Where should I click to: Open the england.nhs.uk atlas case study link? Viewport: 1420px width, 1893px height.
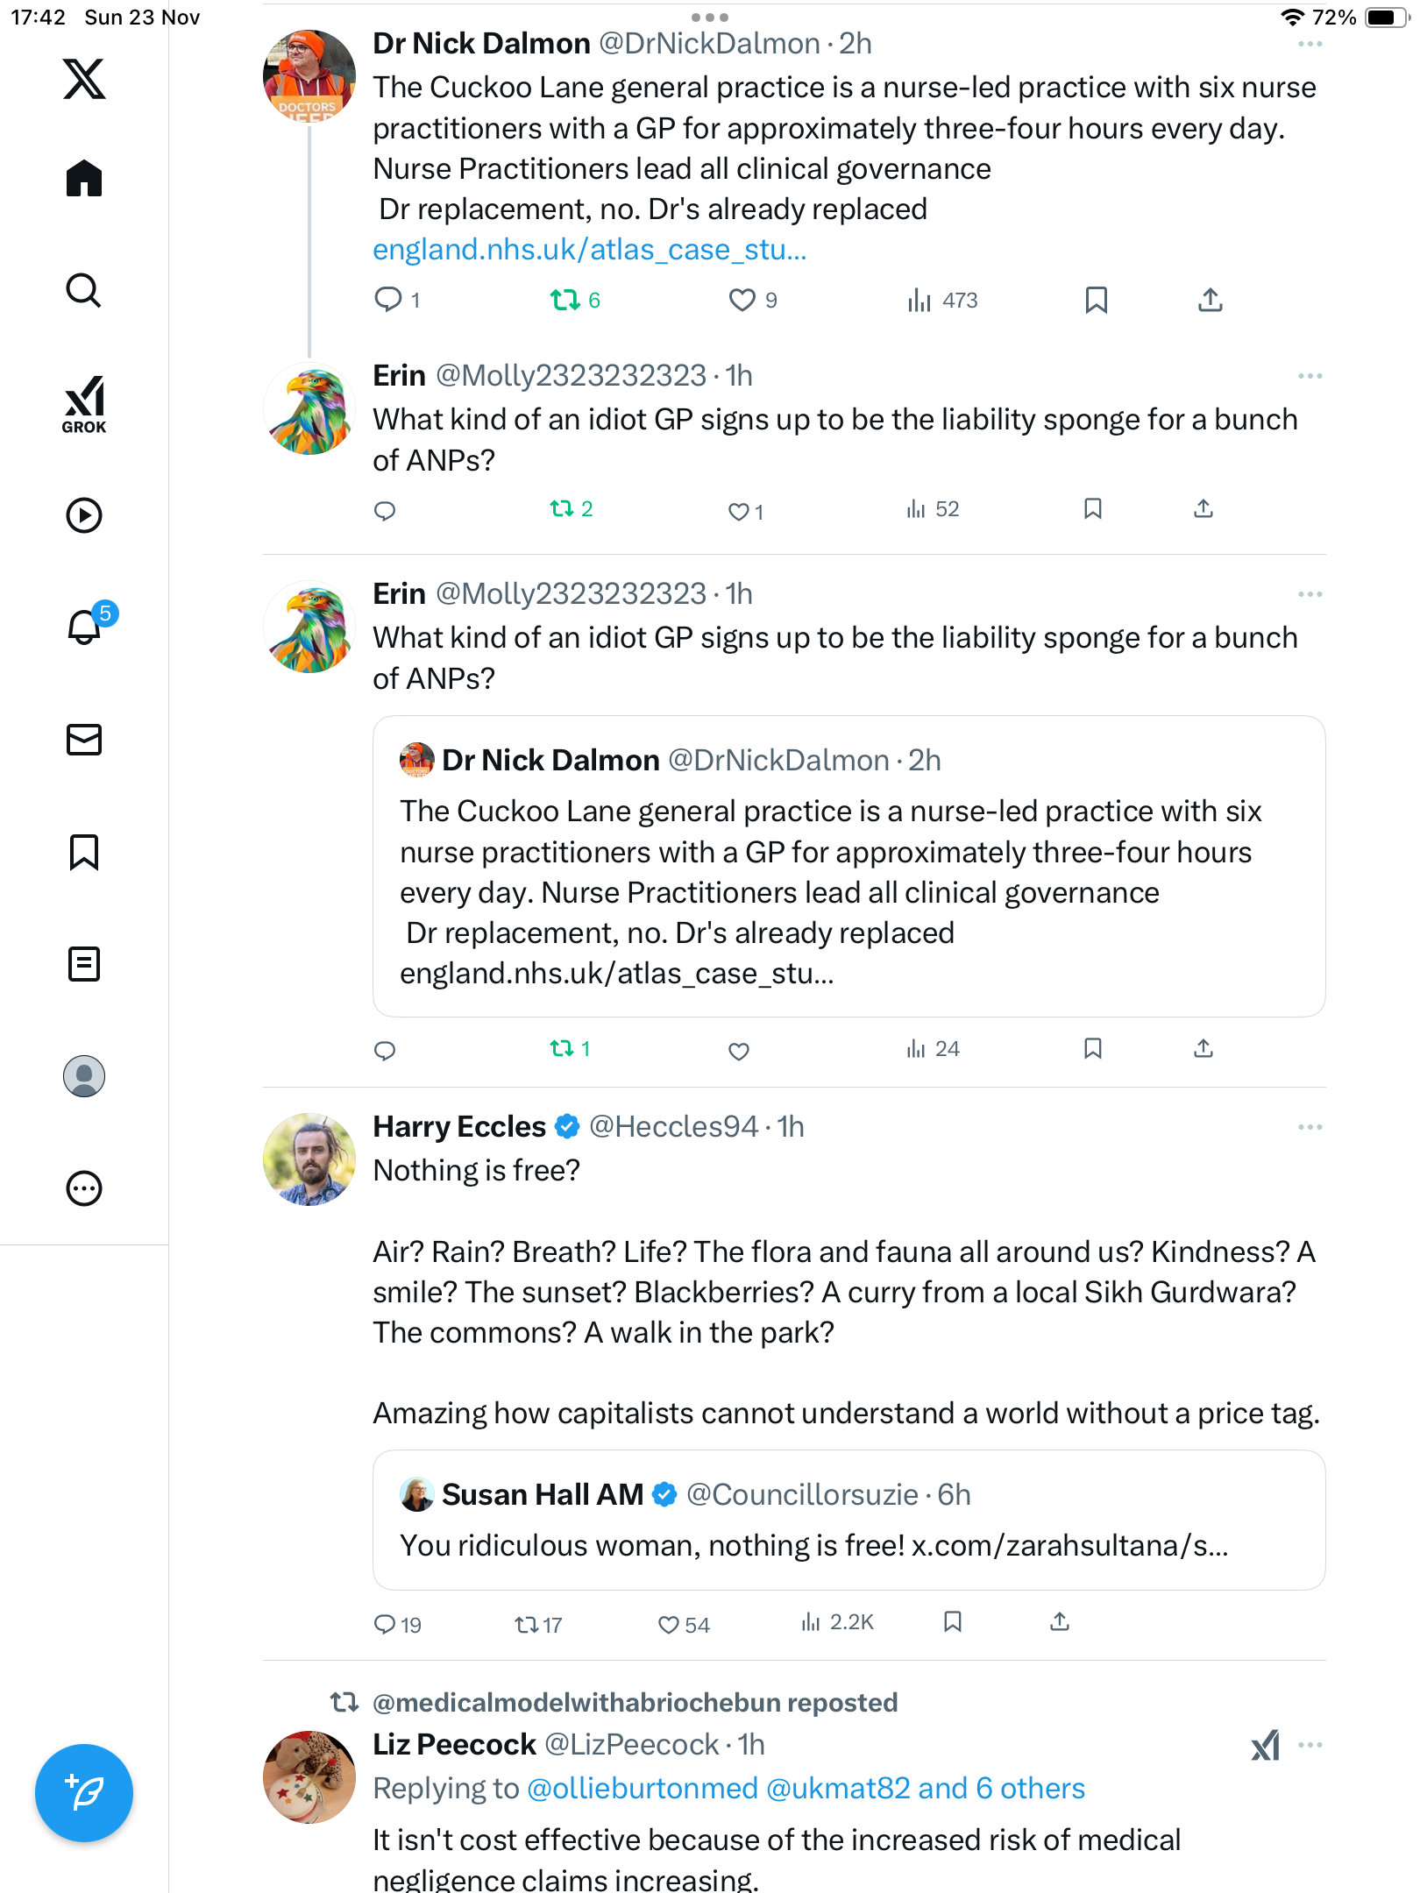589,250
